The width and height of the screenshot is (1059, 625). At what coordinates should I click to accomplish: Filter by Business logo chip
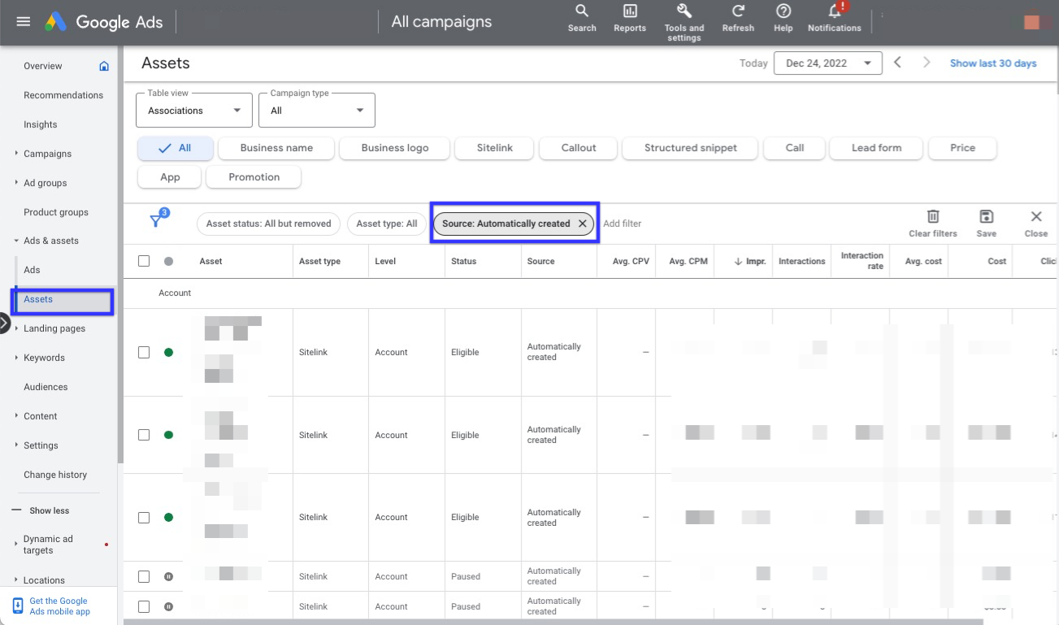(x=394, y=148)
